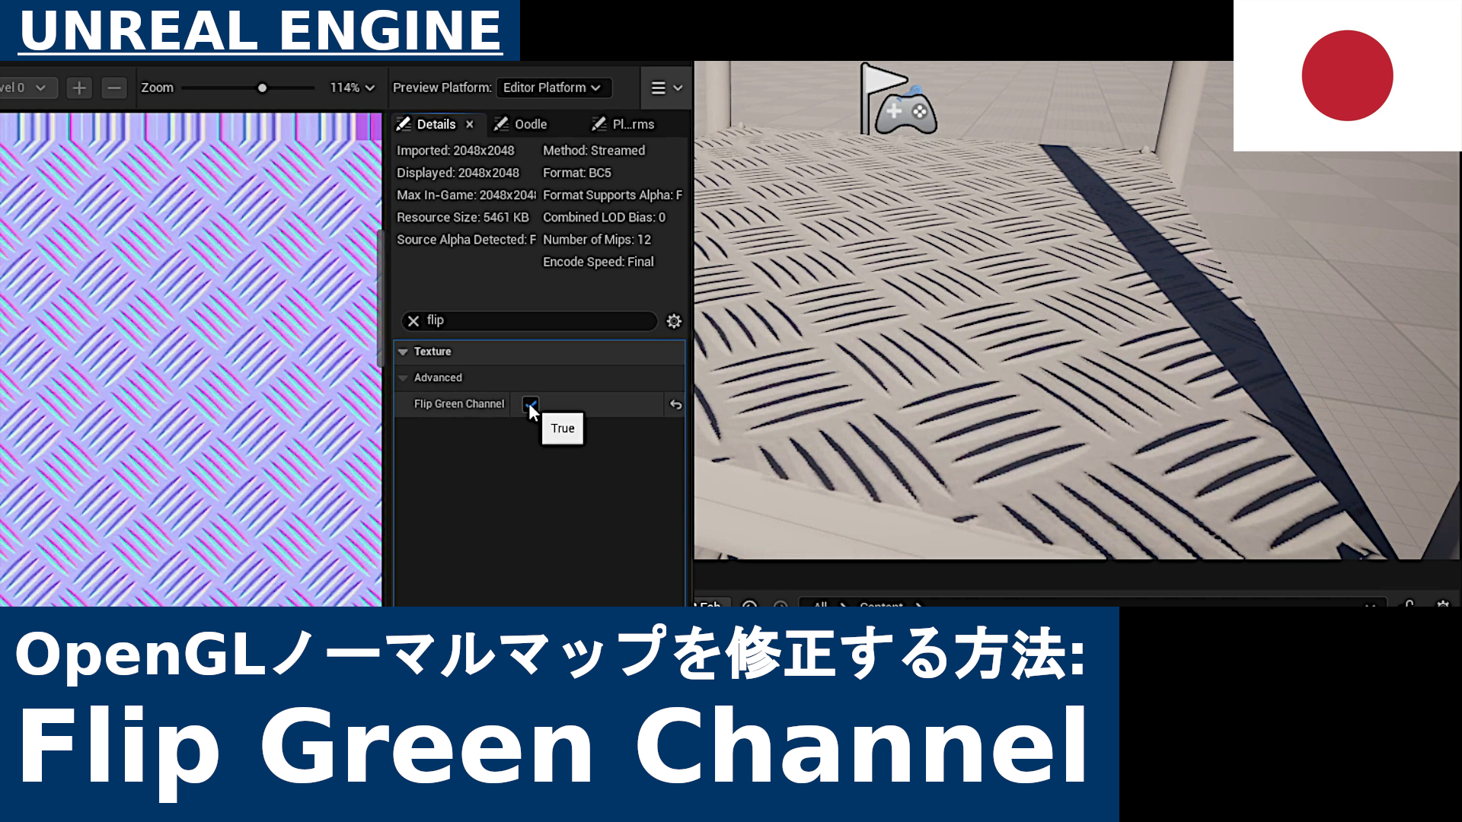Click 'Source Alpha Detected: F' text
Viewport: 1462px width, 822px height.
click(466, 240)
